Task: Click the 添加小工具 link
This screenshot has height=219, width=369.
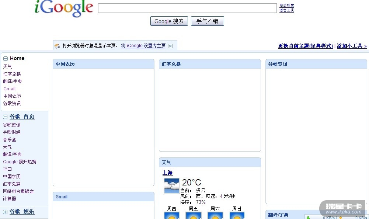Action: (352, 46)
